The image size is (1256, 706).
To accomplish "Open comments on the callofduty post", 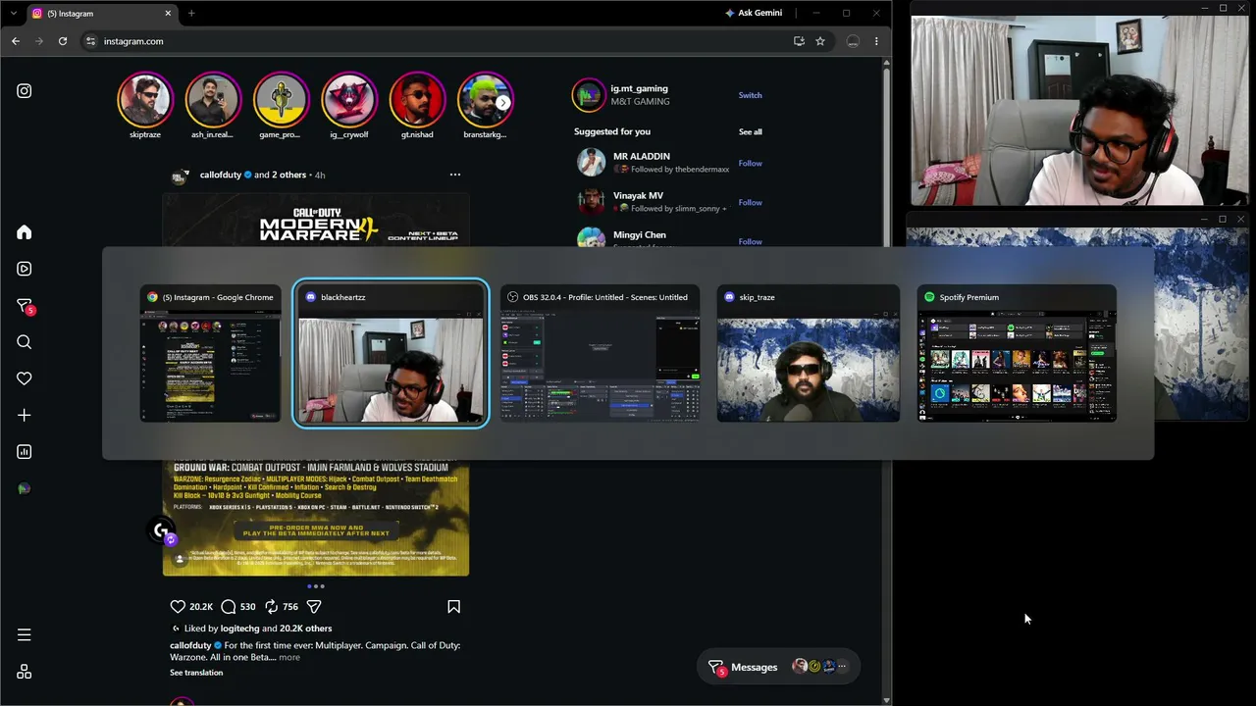I will point(229,607).
